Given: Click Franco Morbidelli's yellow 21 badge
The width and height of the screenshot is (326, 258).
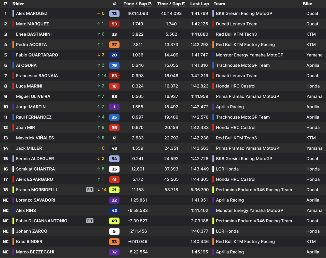Looking at the screenshot, I should [114, 190].
